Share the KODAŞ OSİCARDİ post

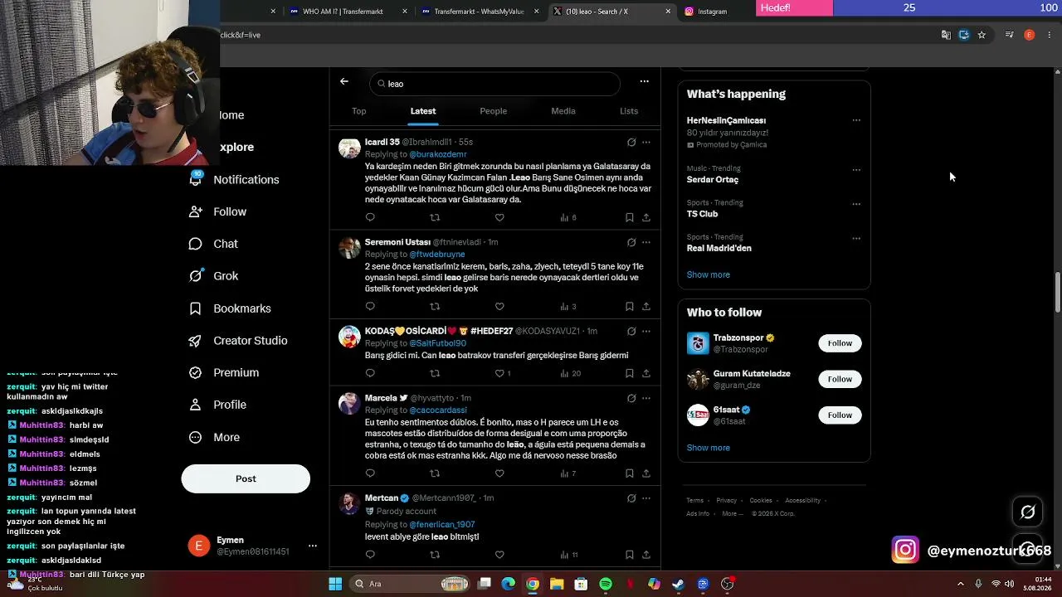tap(646, 373)
